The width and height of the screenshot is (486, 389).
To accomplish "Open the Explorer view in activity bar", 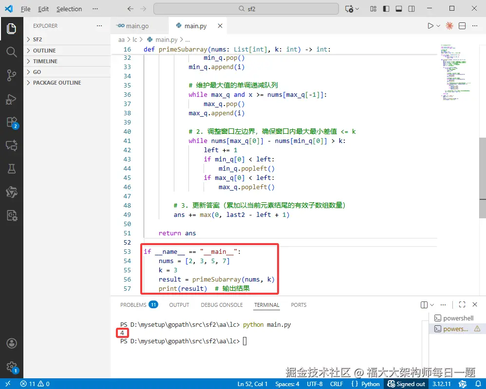I will (x=12, y=29).
